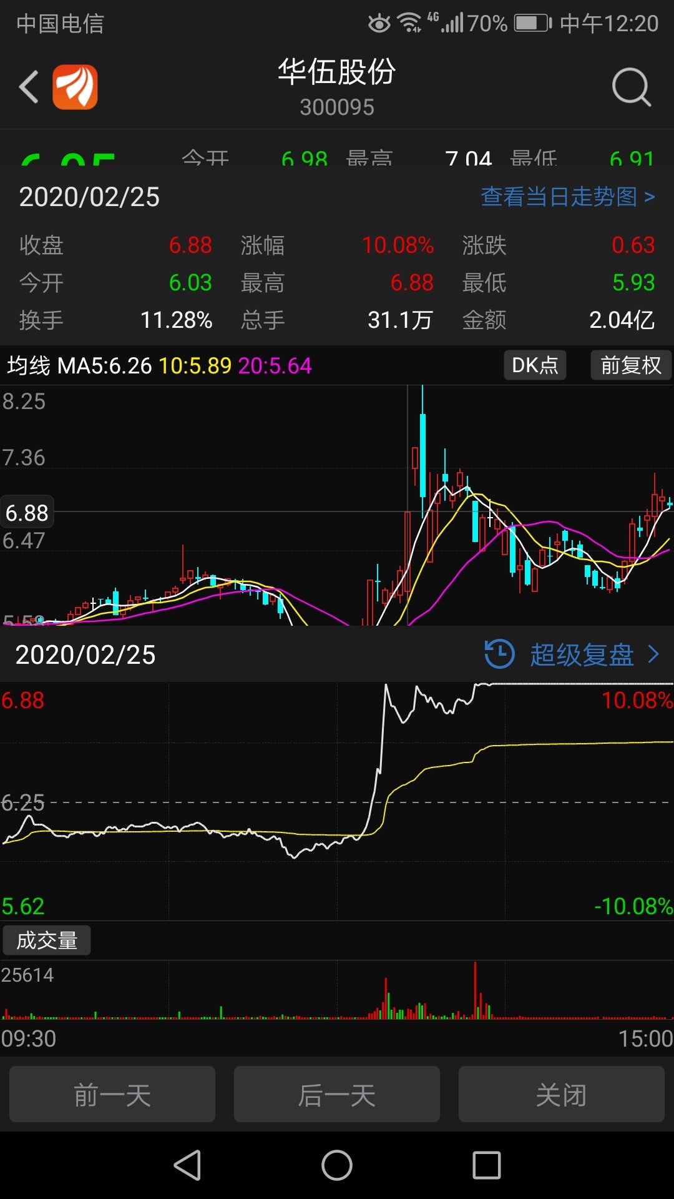Screen dimensions: 674x1199
Task: Tap the -10.08% lower limit label
Action: (x=633, y=906)
